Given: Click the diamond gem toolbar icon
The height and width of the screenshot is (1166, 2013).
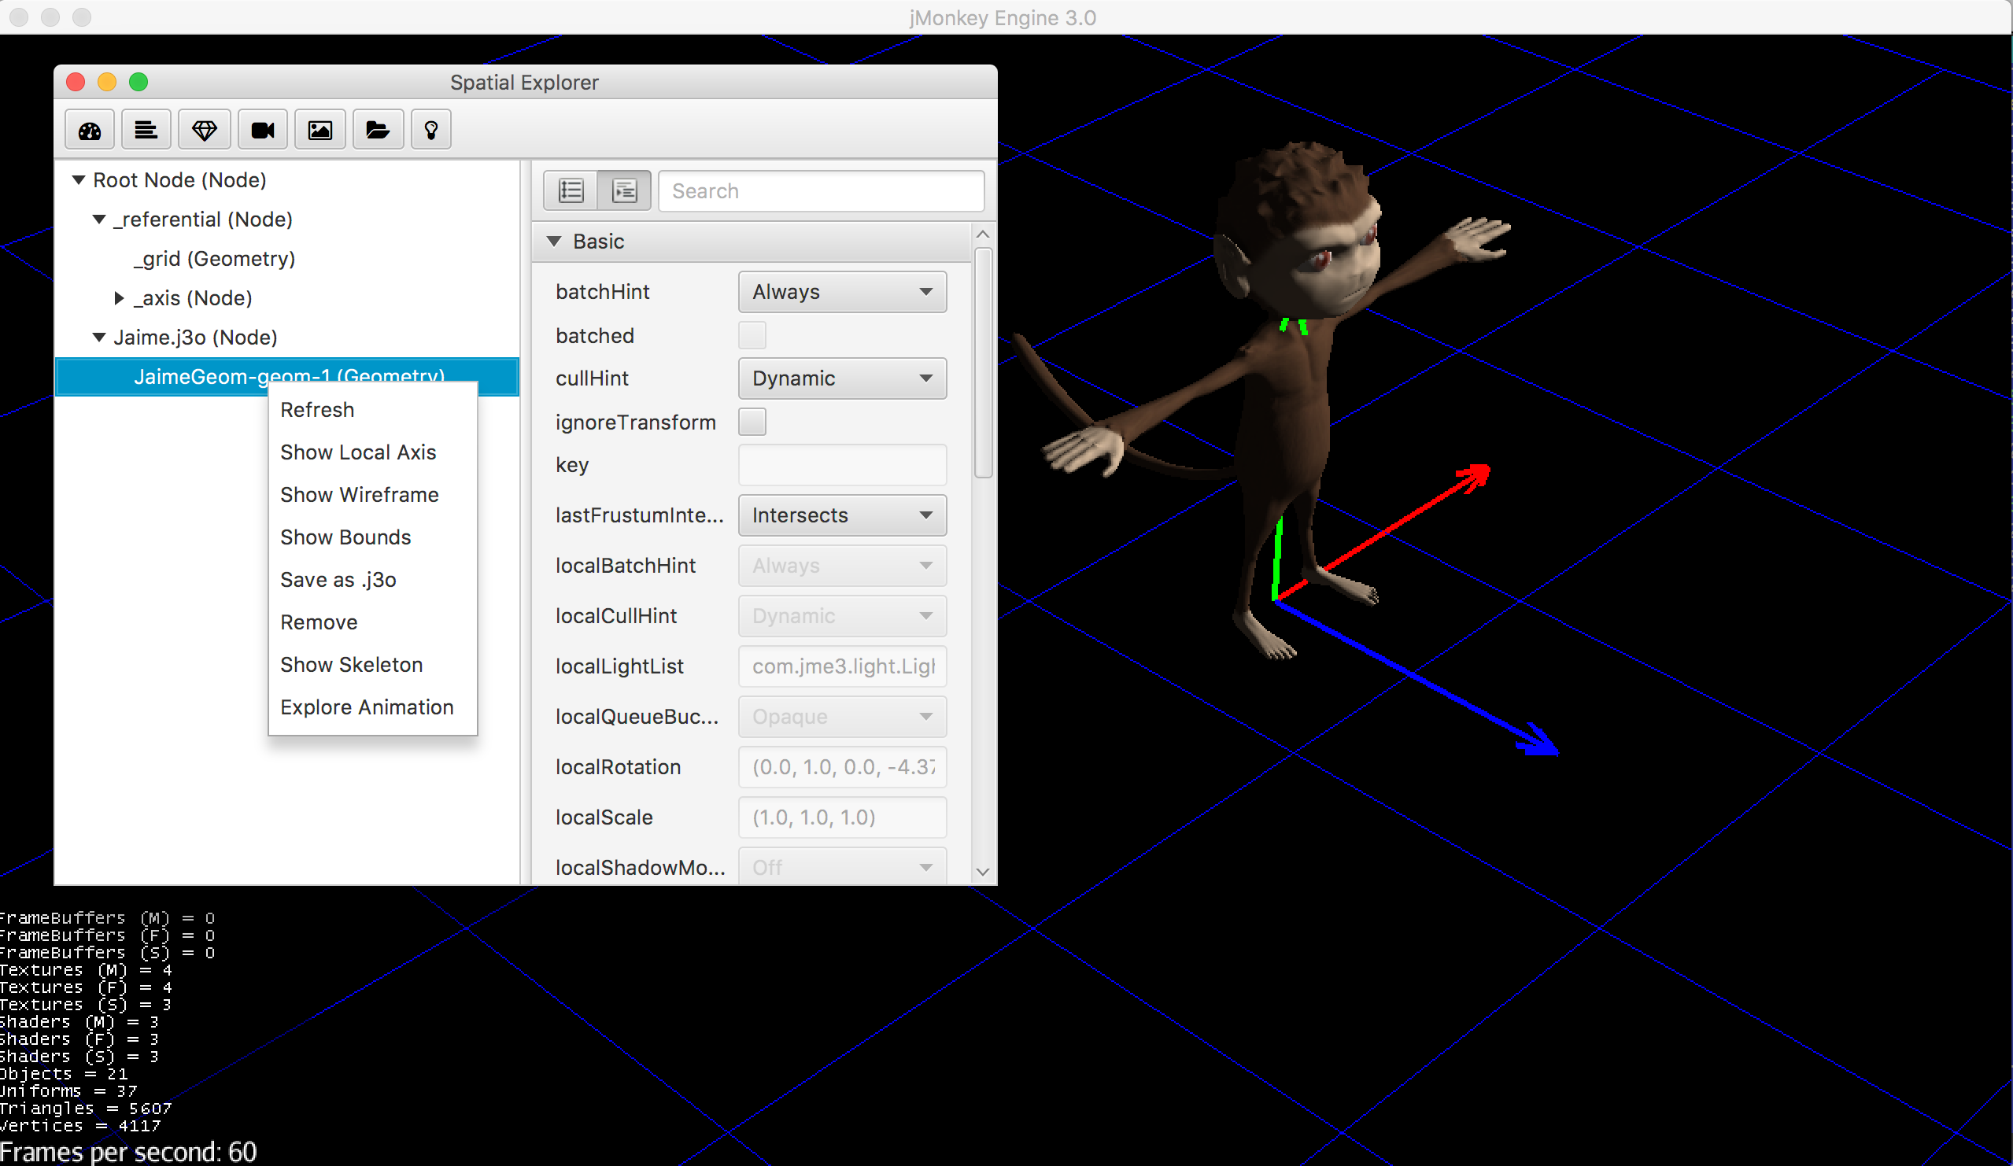Looking at the screenshot, I should (205, 130).
